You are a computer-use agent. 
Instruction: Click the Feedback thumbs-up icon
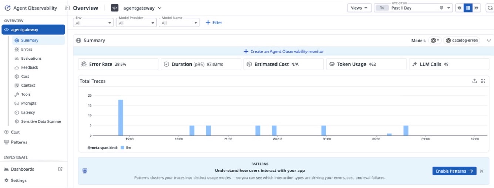pyautogui.click(x=17, y=67)
